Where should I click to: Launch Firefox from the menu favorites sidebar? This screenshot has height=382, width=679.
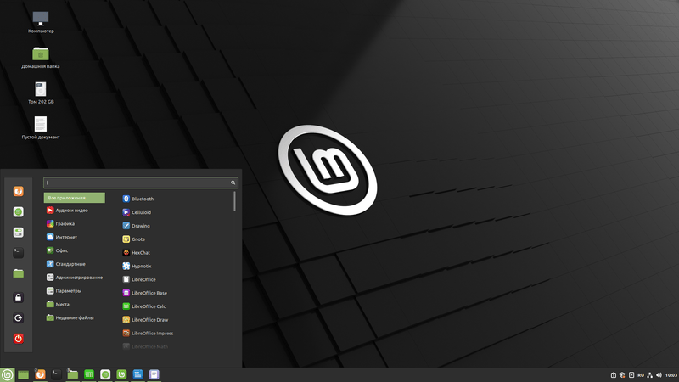[18, 191]
